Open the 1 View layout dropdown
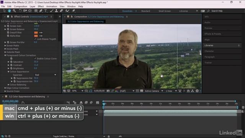The height and width of the screenshot is (138, 245). 171,91
